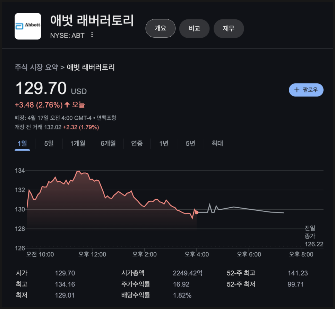Click the 시가 value 129.70
This screenshot has width=335, height=309.
[65, 273]
